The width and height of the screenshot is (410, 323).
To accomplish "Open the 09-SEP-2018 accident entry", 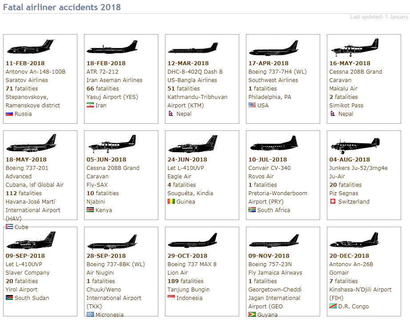I will [x=25, y=256].
